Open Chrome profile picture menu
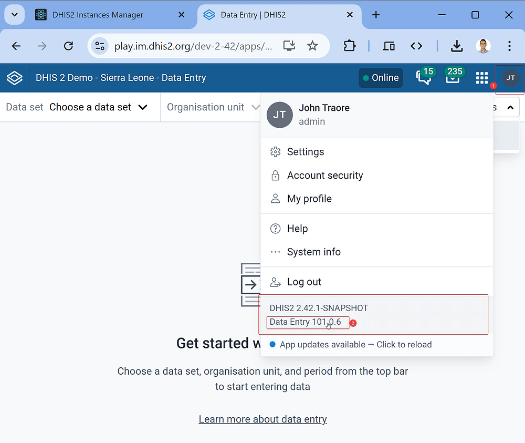Viewport: 525px width, 443px height. 483,46
